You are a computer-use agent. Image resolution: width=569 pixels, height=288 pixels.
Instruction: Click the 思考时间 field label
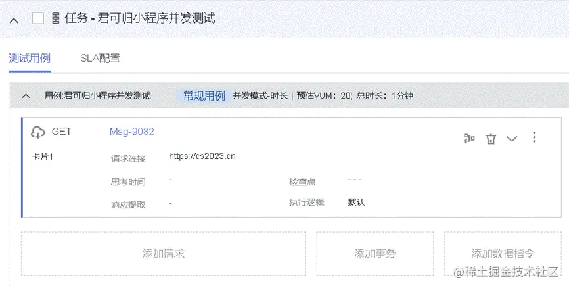tap(128, 181)
